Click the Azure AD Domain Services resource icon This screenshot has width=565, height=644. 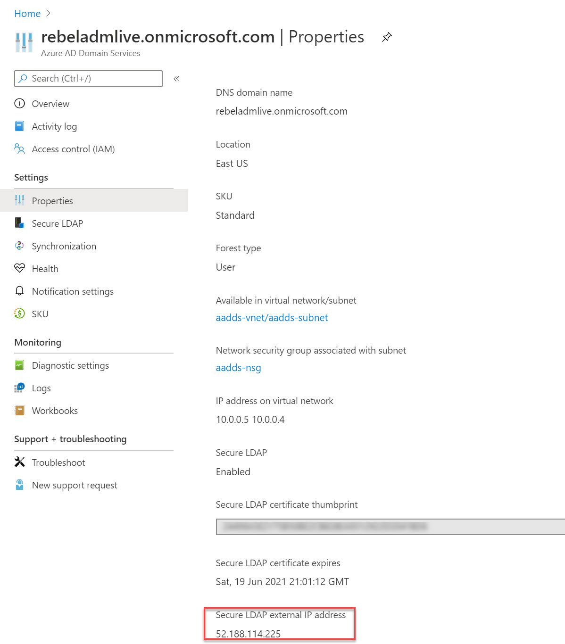tap(24, 42)
